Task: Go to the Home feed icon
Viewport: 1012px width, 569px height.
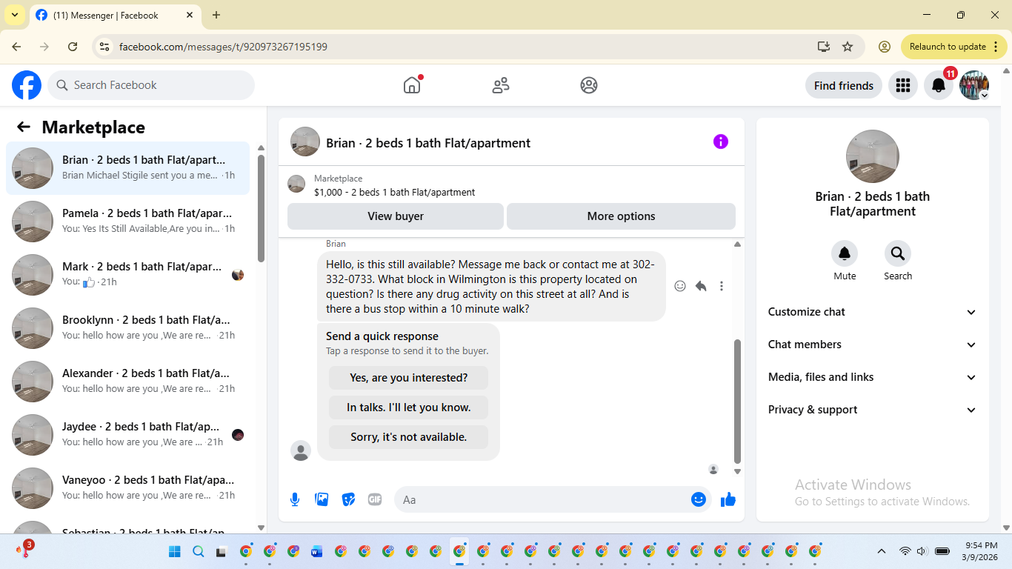Action: (x=412, y=85)
